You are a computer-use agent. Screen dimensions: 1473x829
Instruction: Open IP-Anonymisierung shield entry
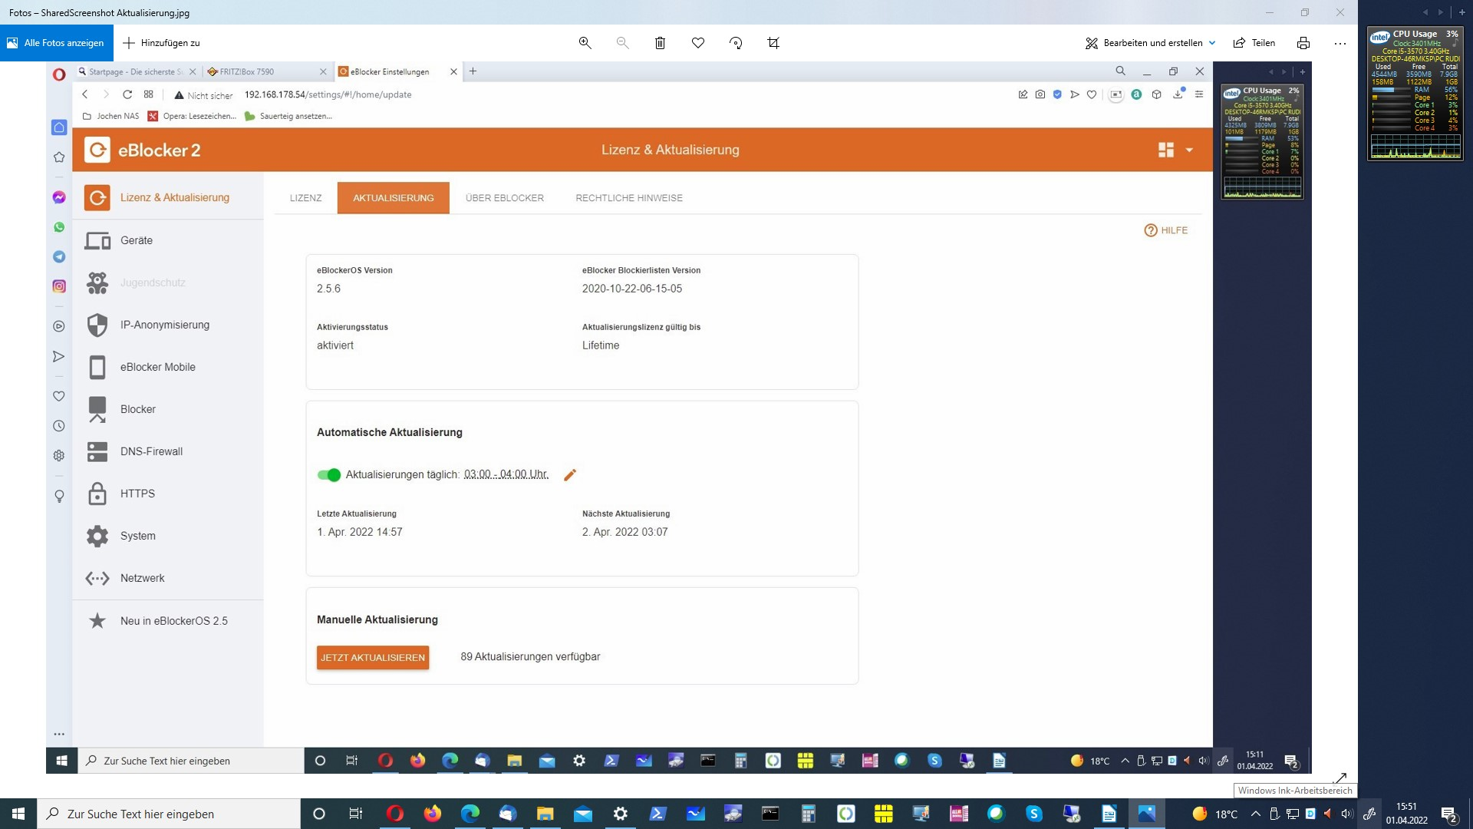(x=168, y=325)
